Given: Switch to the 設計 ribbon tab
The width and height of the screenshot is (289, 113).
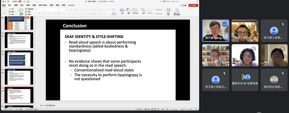Looking at the screenshot, I should (22, 5).
